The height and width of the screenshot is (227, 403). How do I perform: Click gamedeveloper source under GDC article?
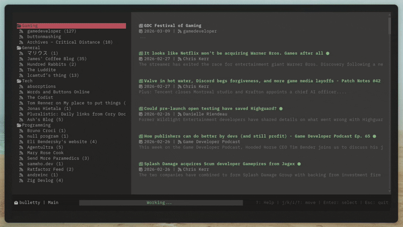click(x=199, y=31)
